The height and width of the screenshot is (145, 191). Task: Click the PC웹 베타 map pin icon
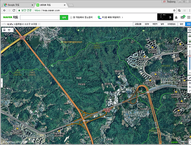[99, 17]
